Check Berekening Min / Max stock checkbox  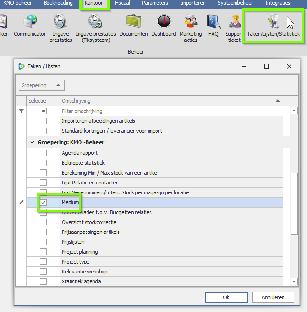tap(43, 173)
